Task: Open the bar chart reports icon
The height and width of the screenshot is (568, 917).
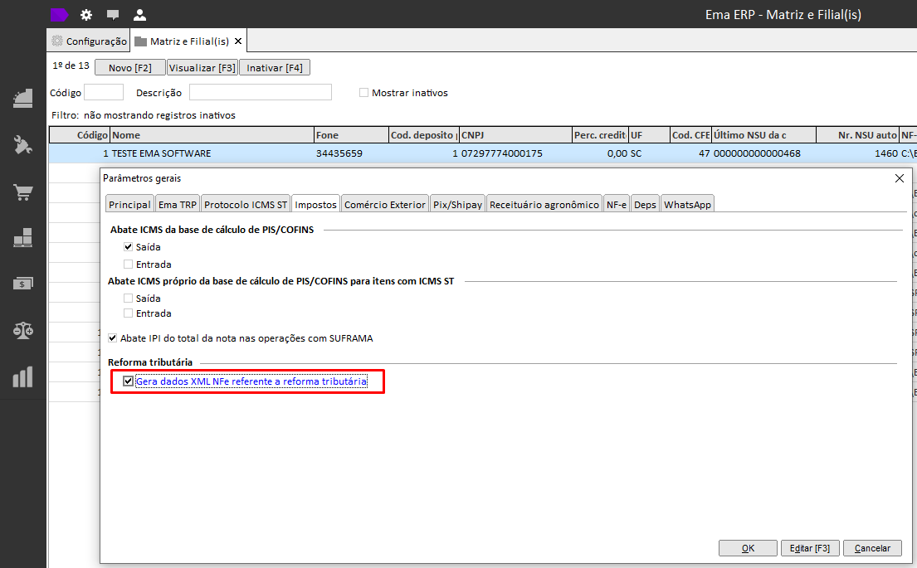Action: (23, 377)
